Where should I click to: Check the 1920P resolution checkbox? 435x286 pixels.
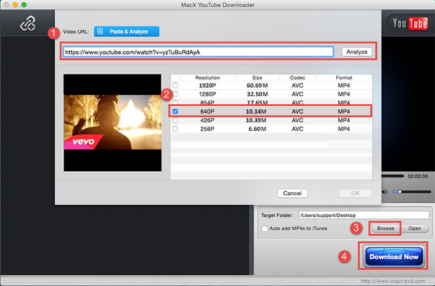point(175,85)
